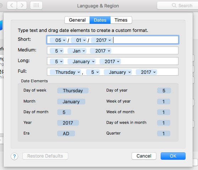The height and width of the screenshot is (170, 198).
Task: Open the 5 day dropdown in Medium format
Action: [57, 51]
